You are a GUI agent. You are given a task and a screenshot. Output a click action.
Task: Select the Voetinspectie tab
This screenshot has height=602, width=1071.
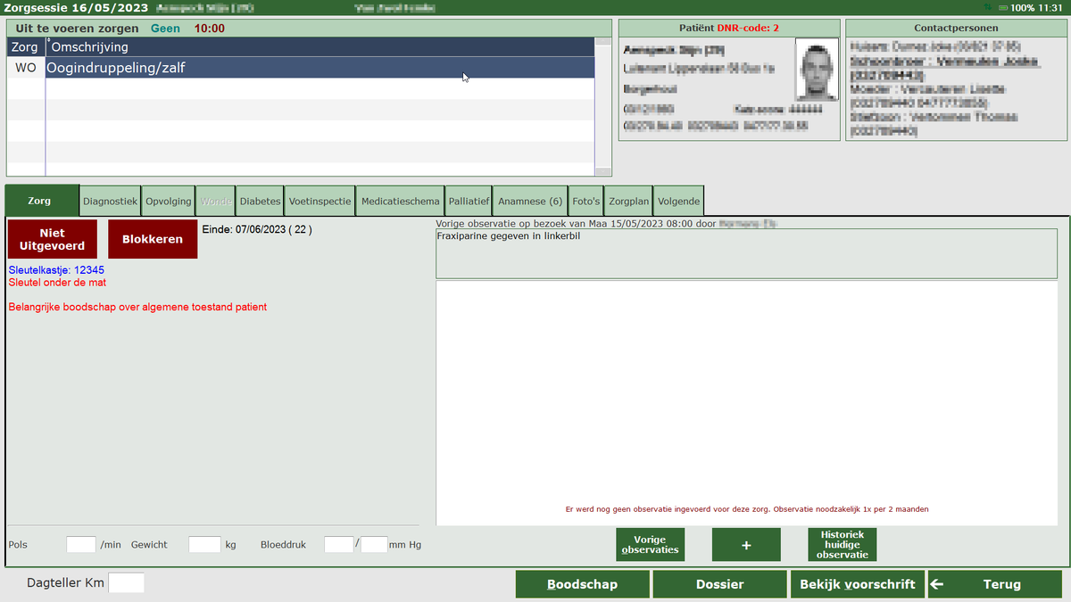point(320,202)
